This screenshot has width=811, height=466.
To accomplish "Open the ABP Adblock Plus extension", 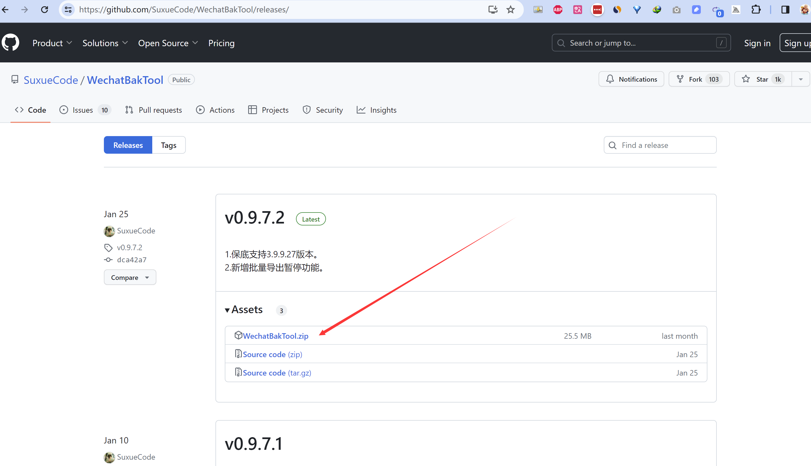I will click(558, 10).
